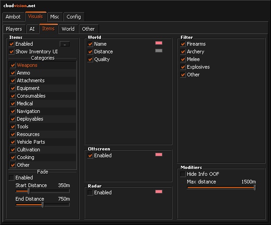Uncheck the Medical category
Screen dimensions: 271x225
(x=13, y=103)
